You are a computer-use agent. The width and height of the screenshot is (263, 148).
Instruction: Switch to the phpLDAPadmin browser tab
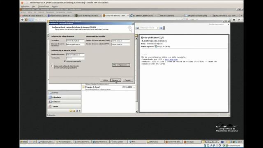pos(226,16)
